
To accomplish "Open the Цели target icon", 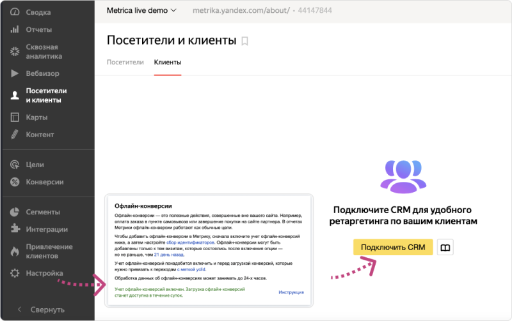I will (x=15, y=165).
